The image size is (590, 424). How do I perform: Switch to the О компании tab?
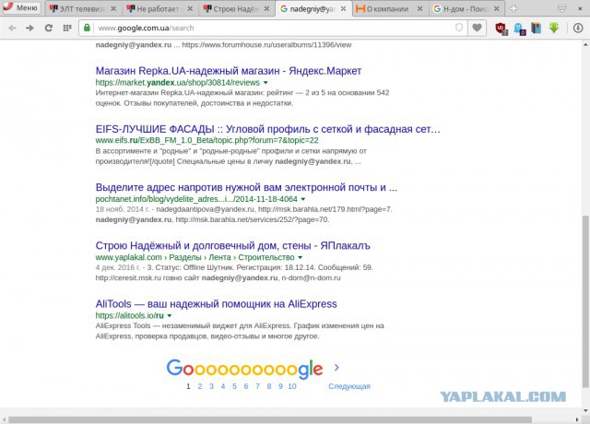[x=389, y=8]
